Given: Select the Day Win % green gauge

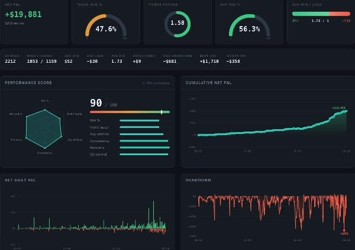Looking at the screenshot, I should 250,25.
